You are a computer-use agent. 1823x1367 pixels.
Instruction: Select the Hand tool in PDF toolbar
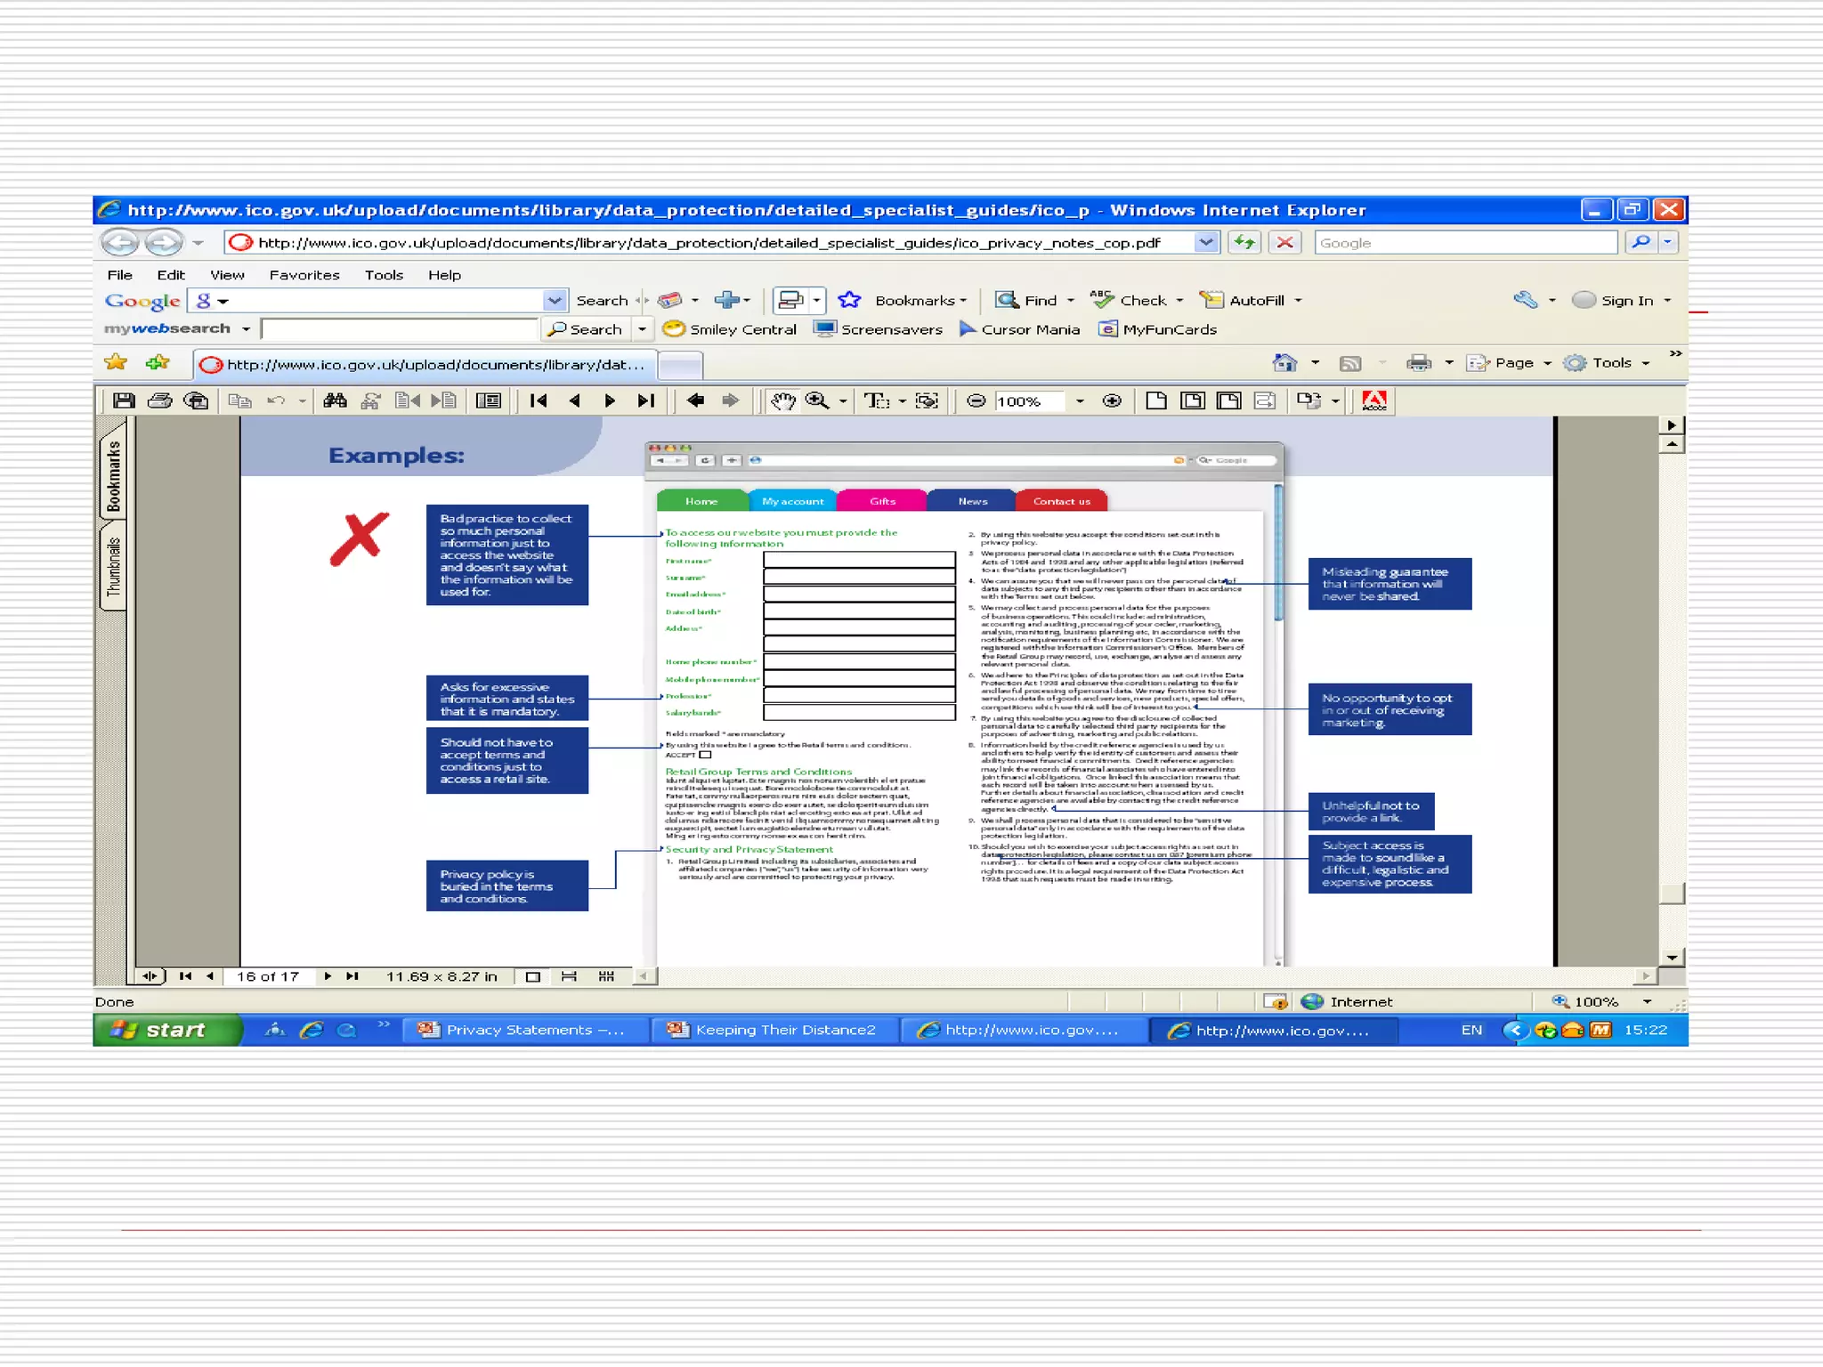pyautogui.click(x=782, y=400)
